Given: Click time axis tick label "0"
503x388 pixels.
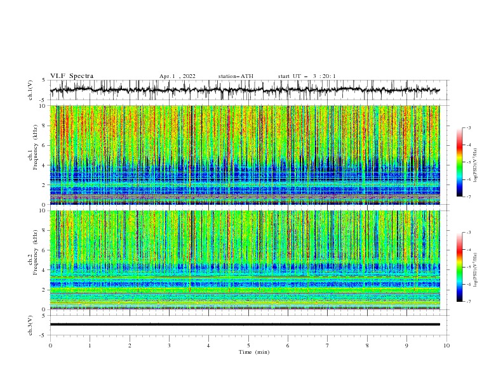Looking at the screenshot, I should coord(50,346).
